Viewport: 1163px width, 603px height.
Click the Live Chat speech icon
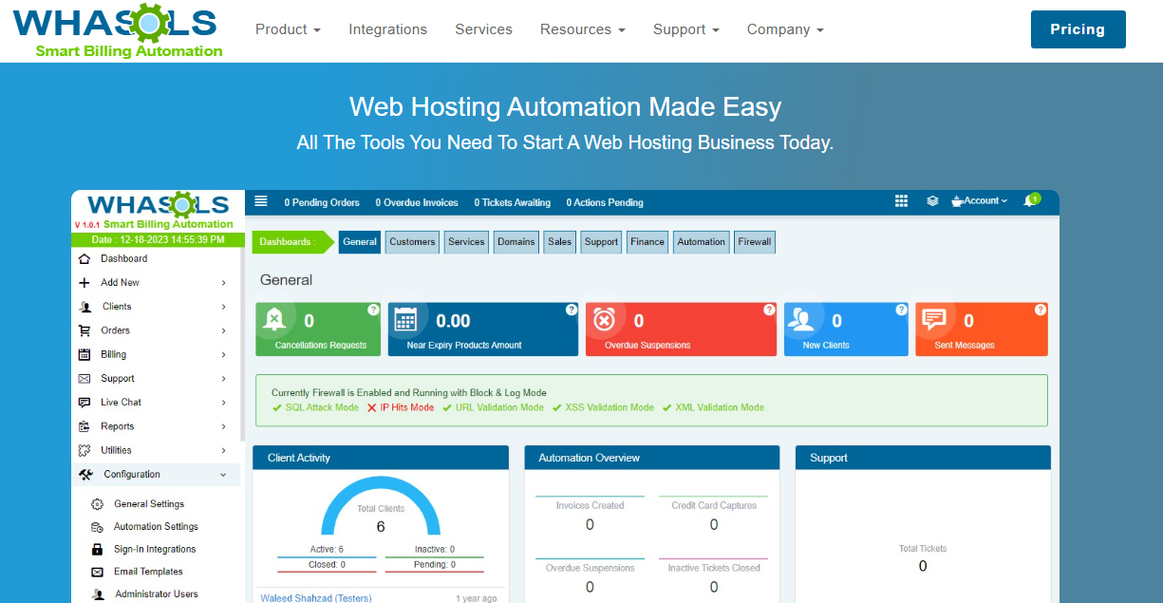click(x=84, y=403)
